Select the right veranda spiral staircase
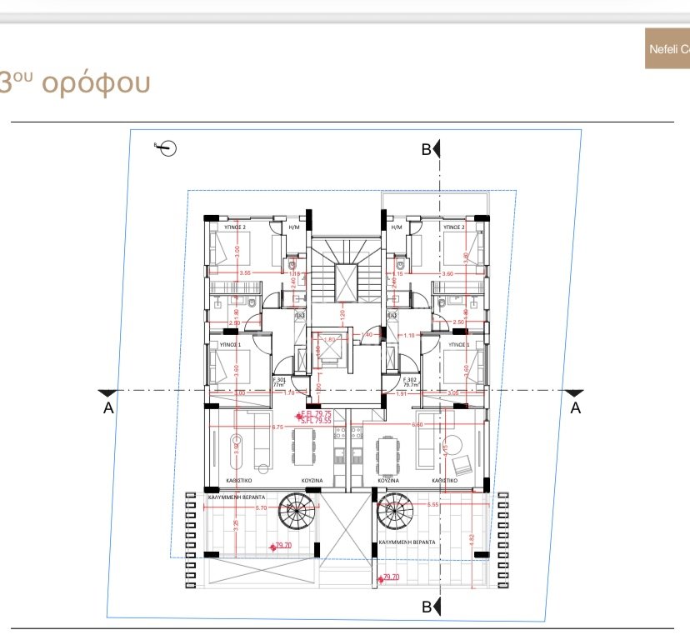Viewport: 690px width, 635px height. [x=394, y=510]
